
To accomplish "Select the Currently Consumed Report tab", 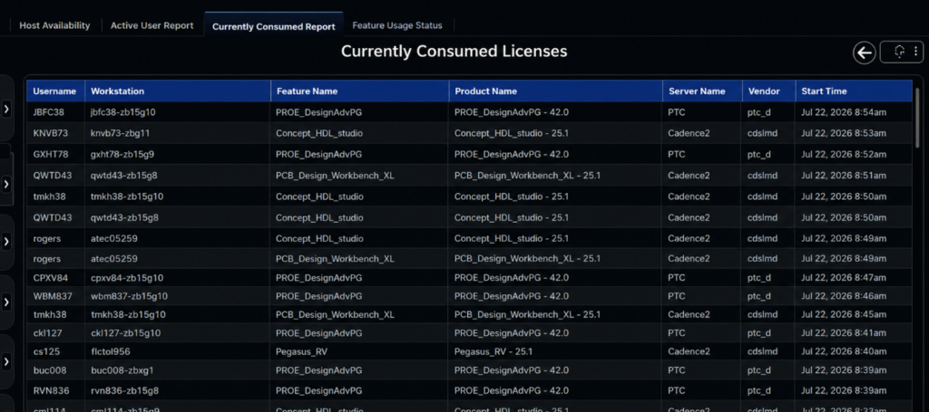I will [274, 26].
